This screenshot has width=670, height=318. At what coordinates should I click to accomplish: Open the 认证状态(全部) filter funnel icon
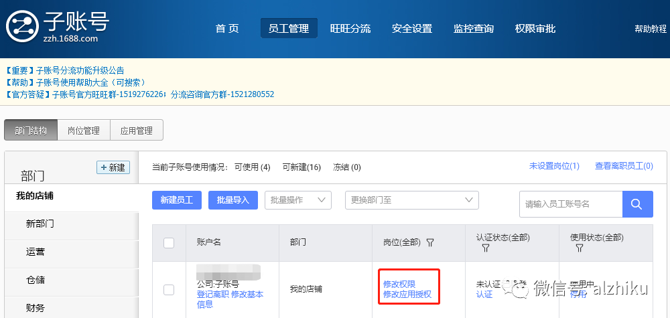pyautogui.click(x=485, y=248)
